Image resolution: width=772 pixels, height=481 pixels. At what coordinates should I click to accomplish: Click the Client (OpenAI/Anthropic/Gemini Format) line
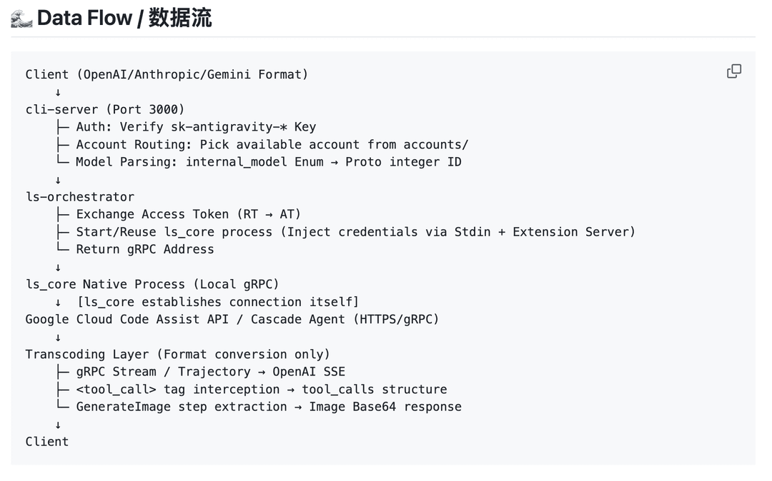(167, 75)
